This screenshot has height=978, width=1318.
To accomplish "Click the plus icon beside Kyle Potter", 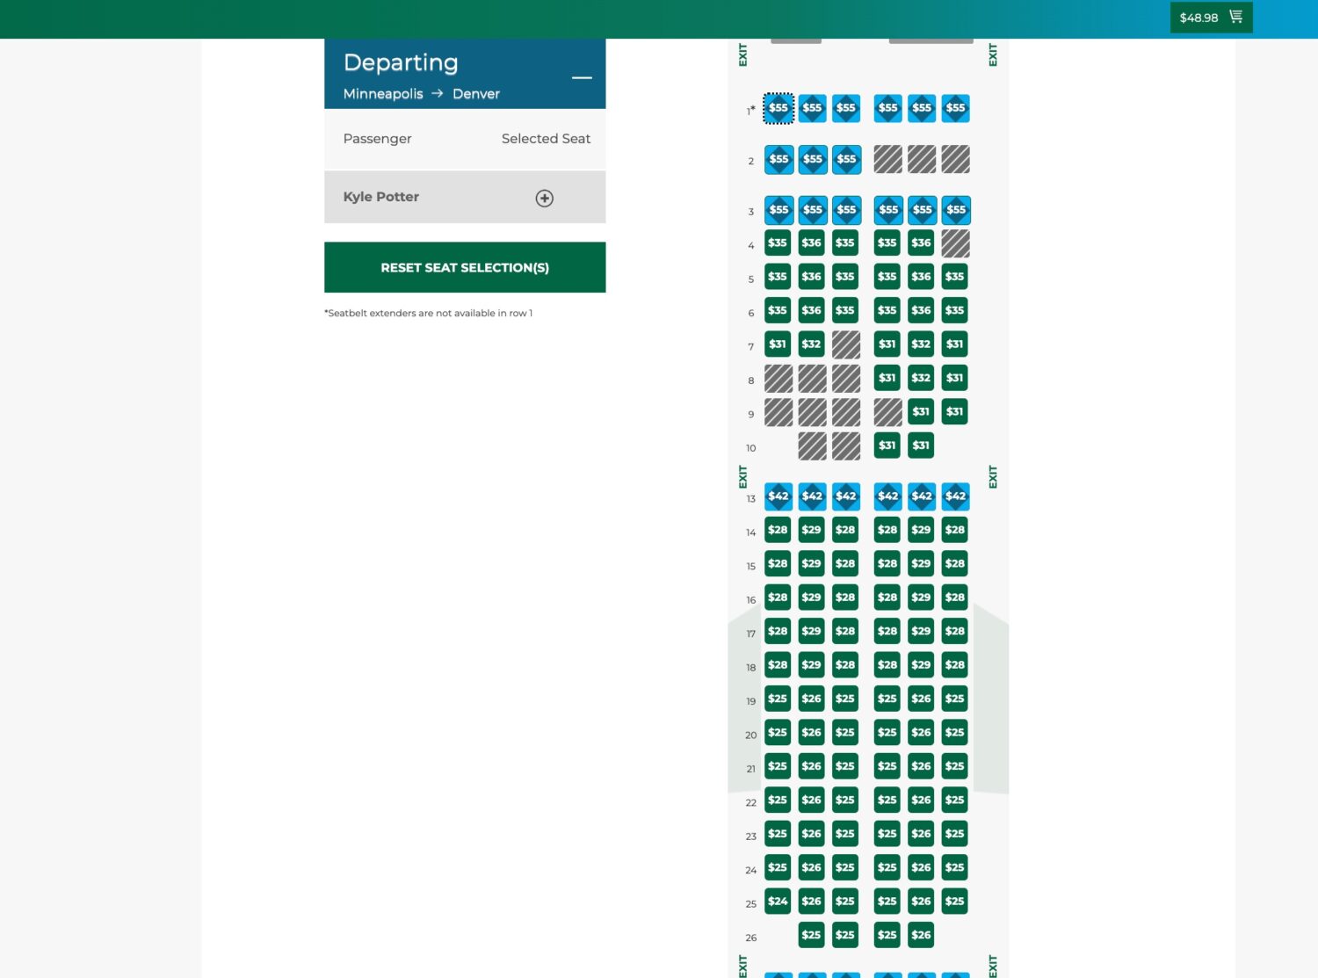I will pyautogui.click(x=544, y=198).
